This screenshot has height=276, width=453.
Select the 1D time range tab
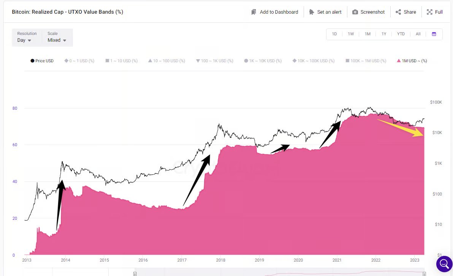334,34
